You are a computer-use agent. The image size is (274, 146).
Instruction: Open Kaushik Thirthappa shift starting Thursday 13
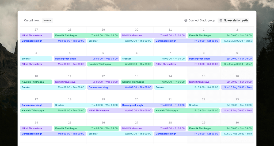pos(153,82)
